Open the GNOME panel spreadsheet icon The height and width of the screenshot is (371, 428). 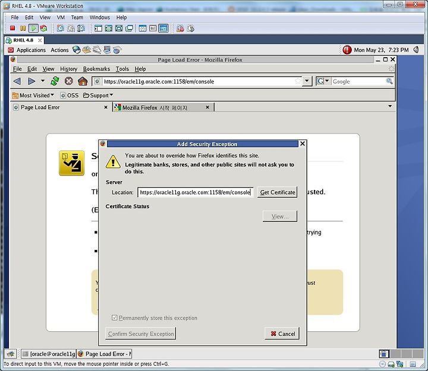117,50
